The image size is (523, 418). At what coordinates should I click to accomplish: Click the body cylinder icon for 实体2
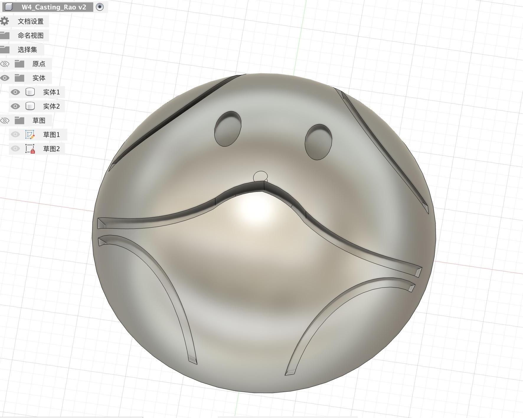click(x=30, y=106)
